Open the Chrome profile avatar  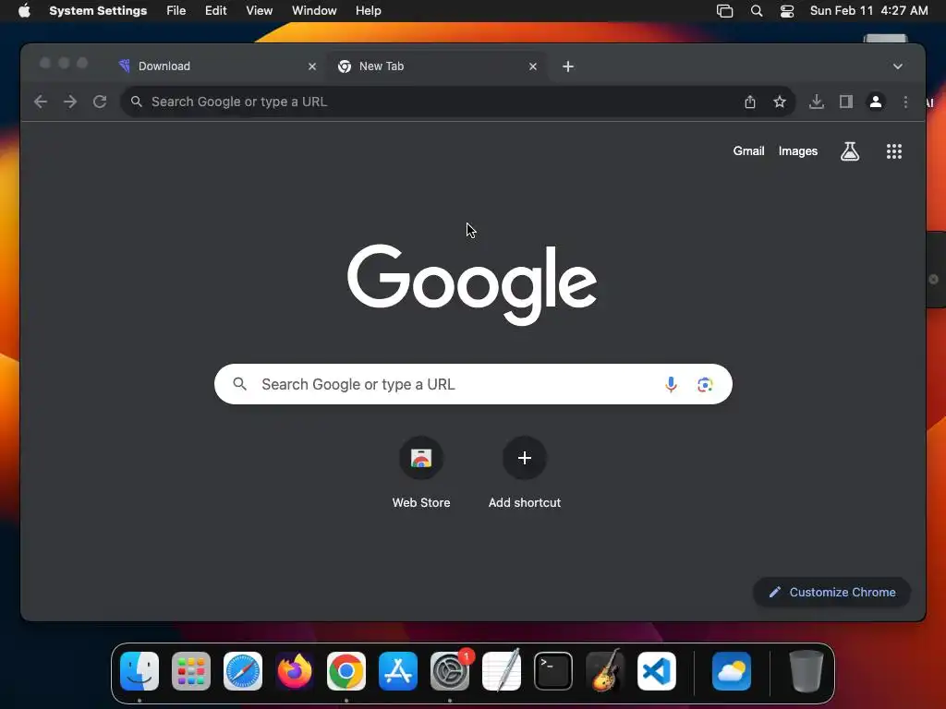876,102
